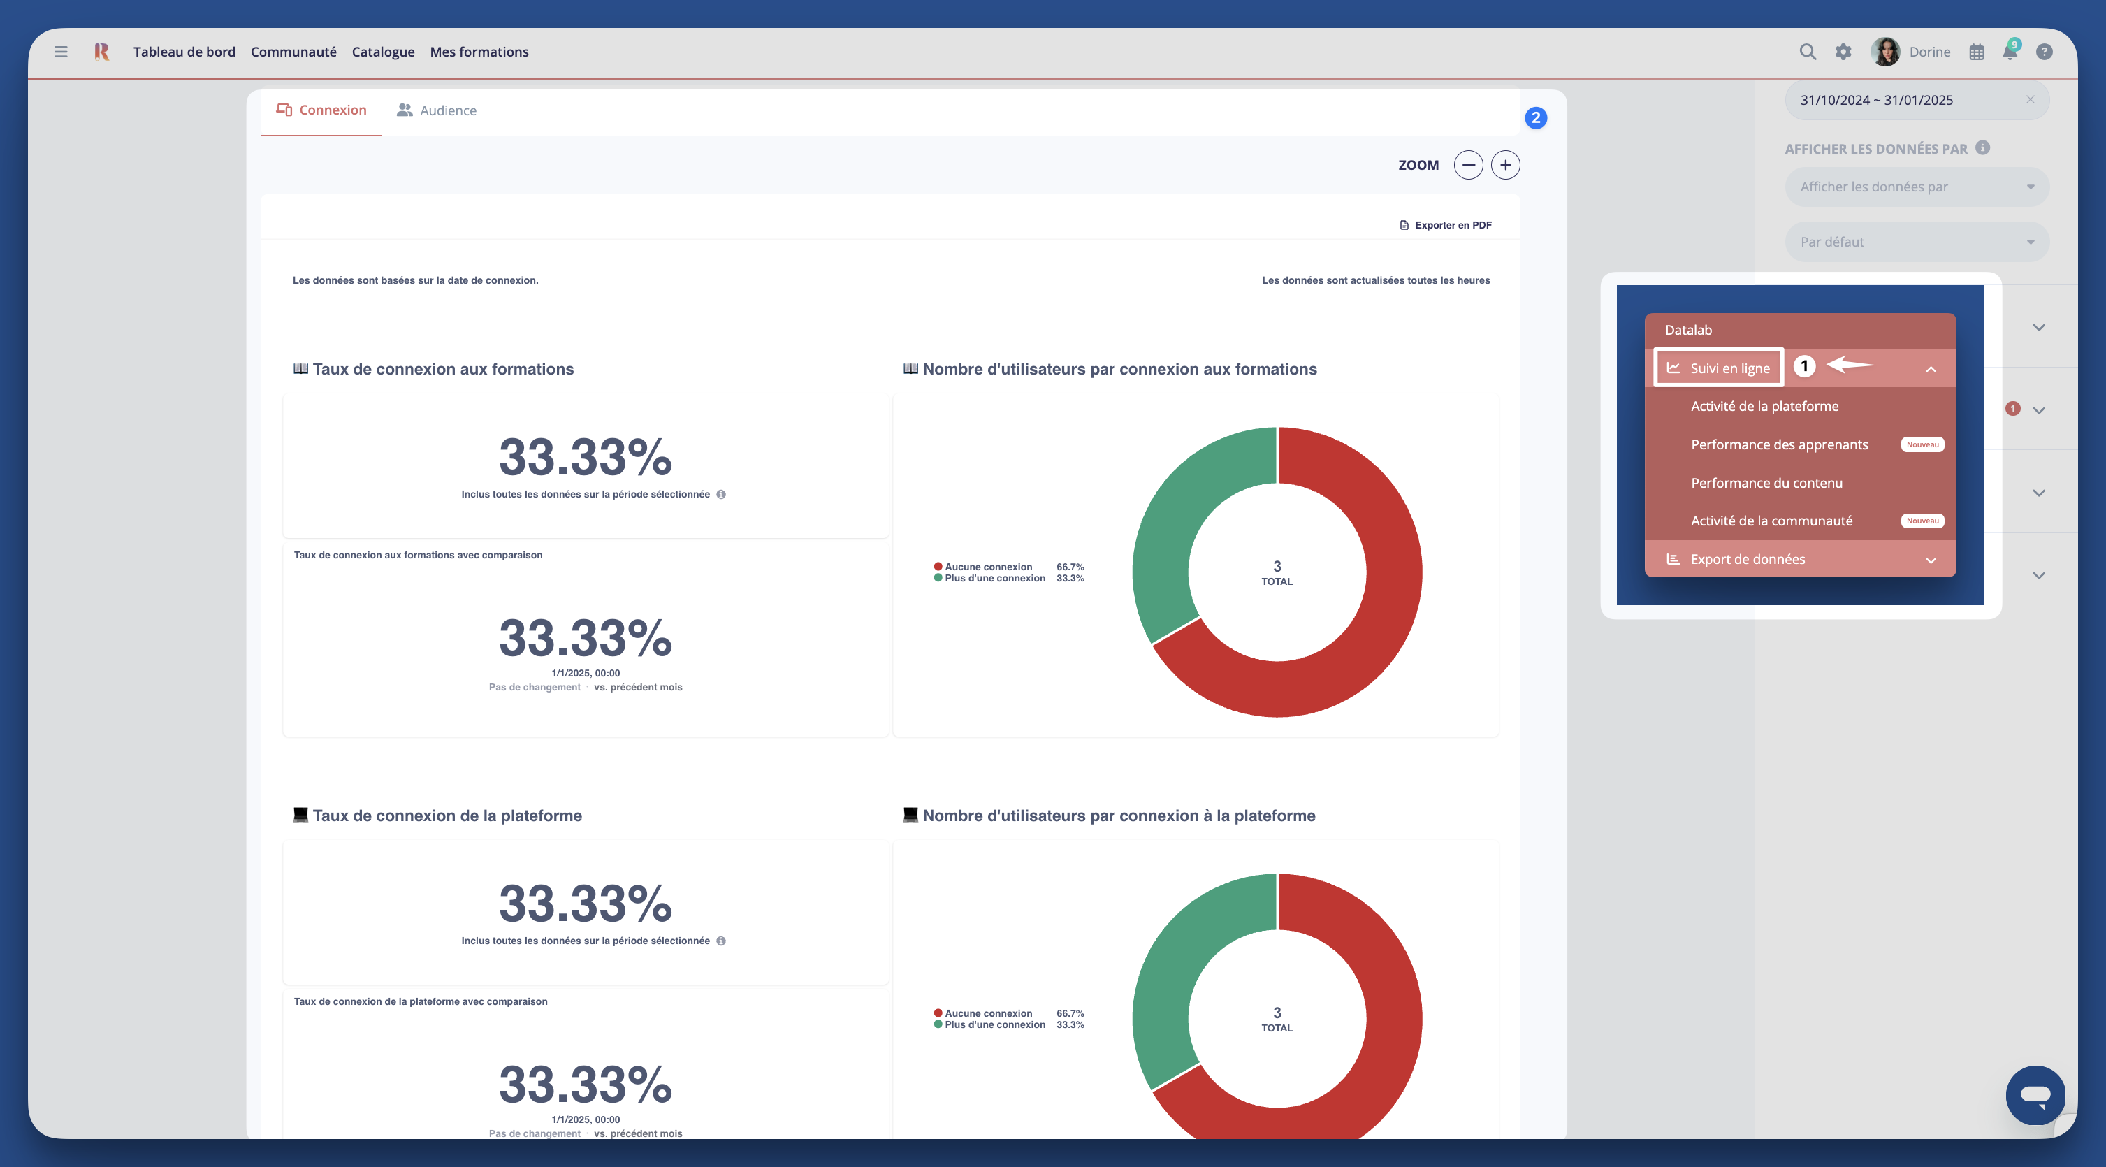The height and width of the screenshot is (1167, 2106).
Task: Click the search magnifier icon
Action: click(x=1808, y=52)
